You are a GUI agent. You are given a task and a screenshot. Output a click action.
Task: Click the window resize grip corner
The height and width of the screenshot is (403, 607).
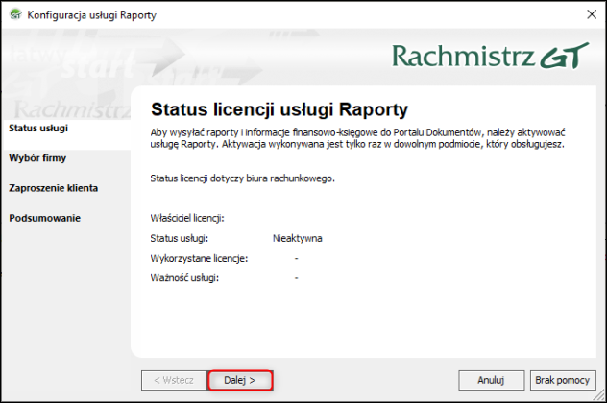pos(599,395)
